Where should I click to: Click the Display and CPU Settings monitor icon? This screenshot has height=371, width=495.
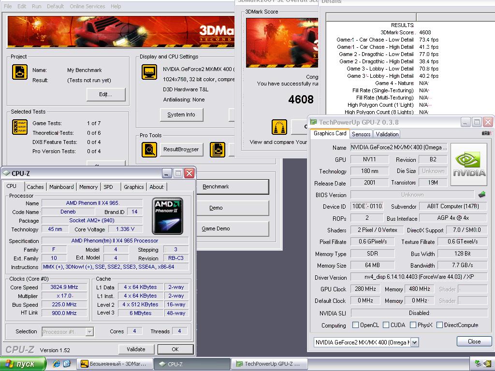tap(149, 72)
